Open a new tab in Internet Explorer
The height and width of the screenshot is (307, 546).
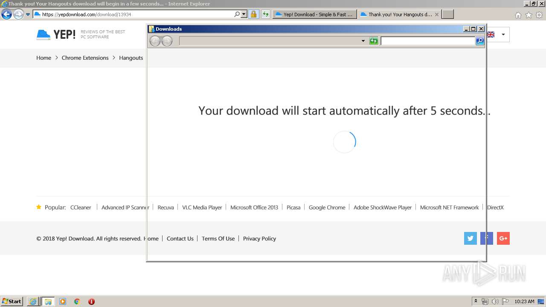447,14
